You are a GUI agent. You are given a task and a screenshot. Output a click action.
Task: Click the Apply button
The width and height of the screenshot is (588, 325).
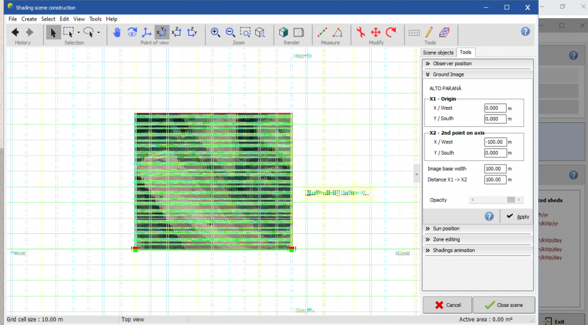click(x=517, y=217)
